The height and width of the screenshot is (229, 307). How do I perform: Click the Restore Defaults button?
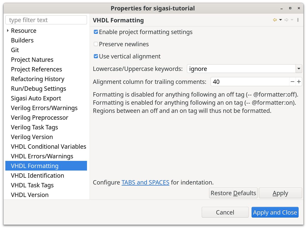pyautogui.click(x=233, y=193)
